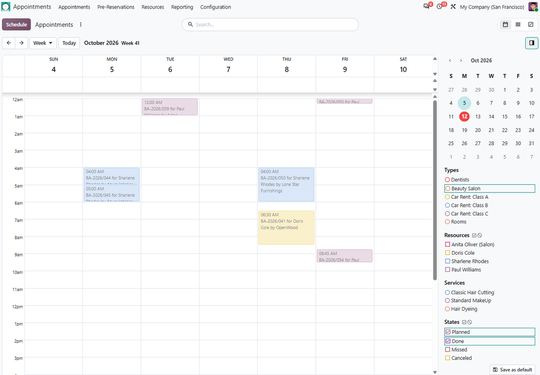Jump to Today
Viewport: 540px width, 375px height.
click(69, 43)
